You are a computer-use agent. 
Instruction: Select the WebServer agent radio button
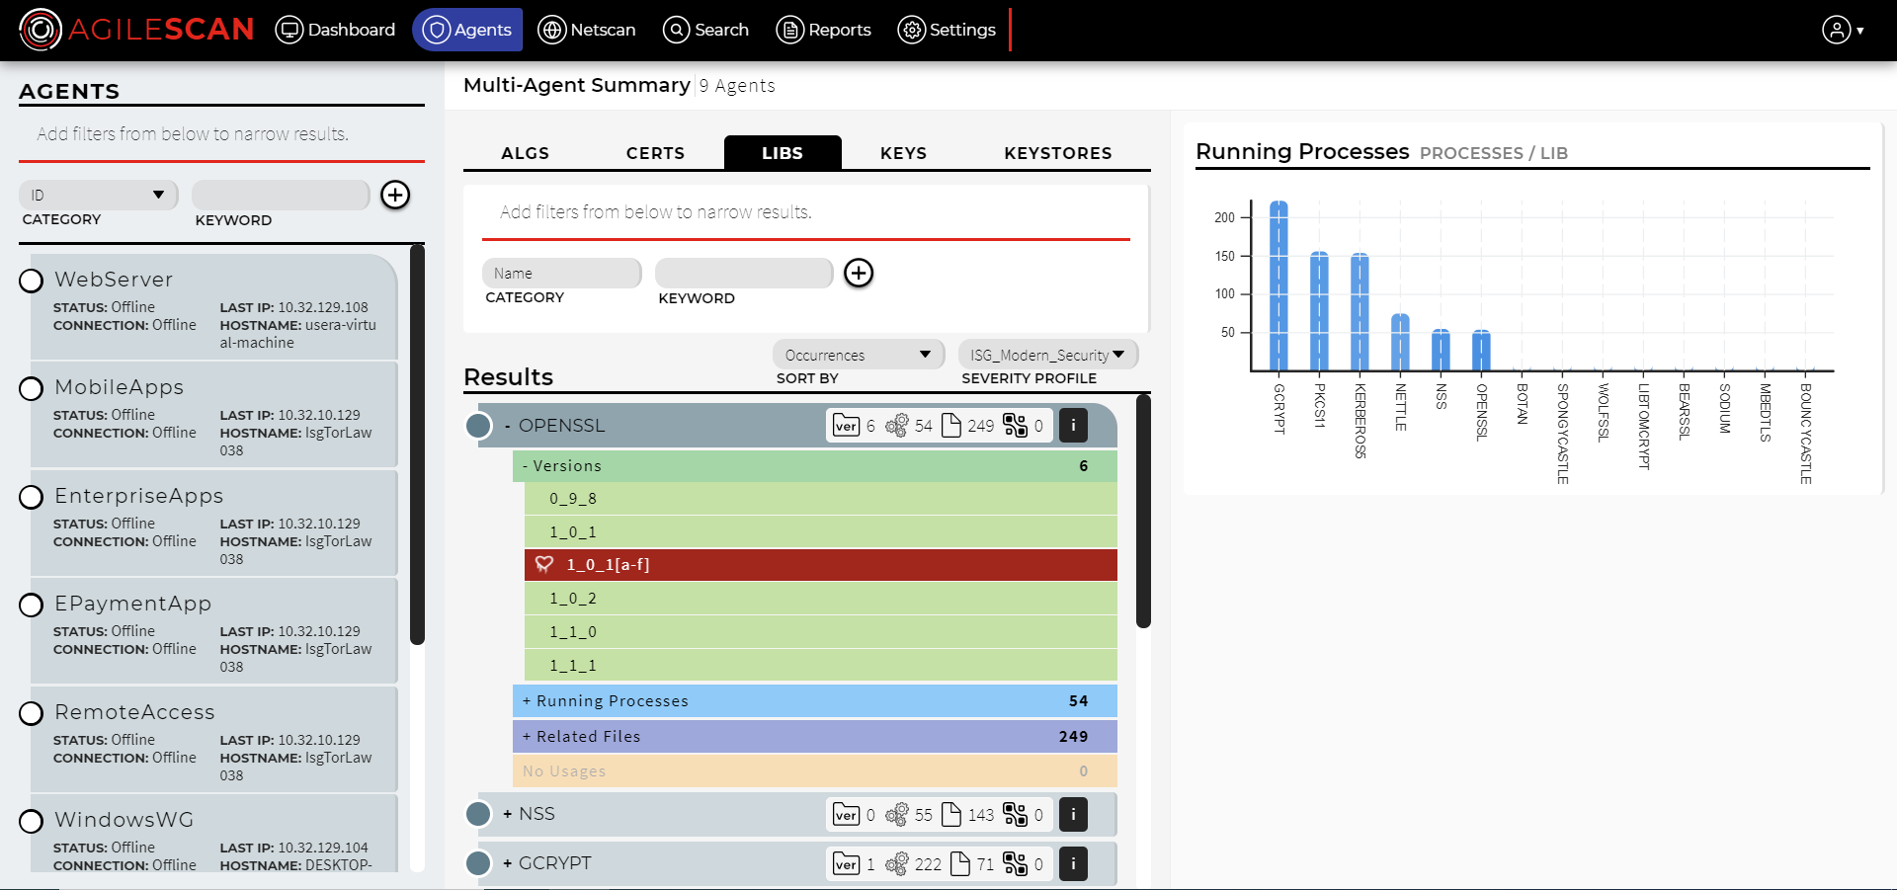(x=32, y=281)
